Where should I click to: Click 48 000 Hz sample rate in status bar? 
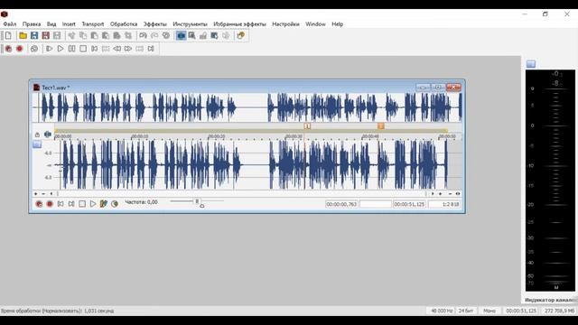pyautogui.click(x=442, y=311)
